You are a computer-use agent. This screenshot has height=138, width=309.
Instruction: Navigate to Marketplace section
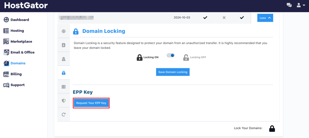pos(21,42)
